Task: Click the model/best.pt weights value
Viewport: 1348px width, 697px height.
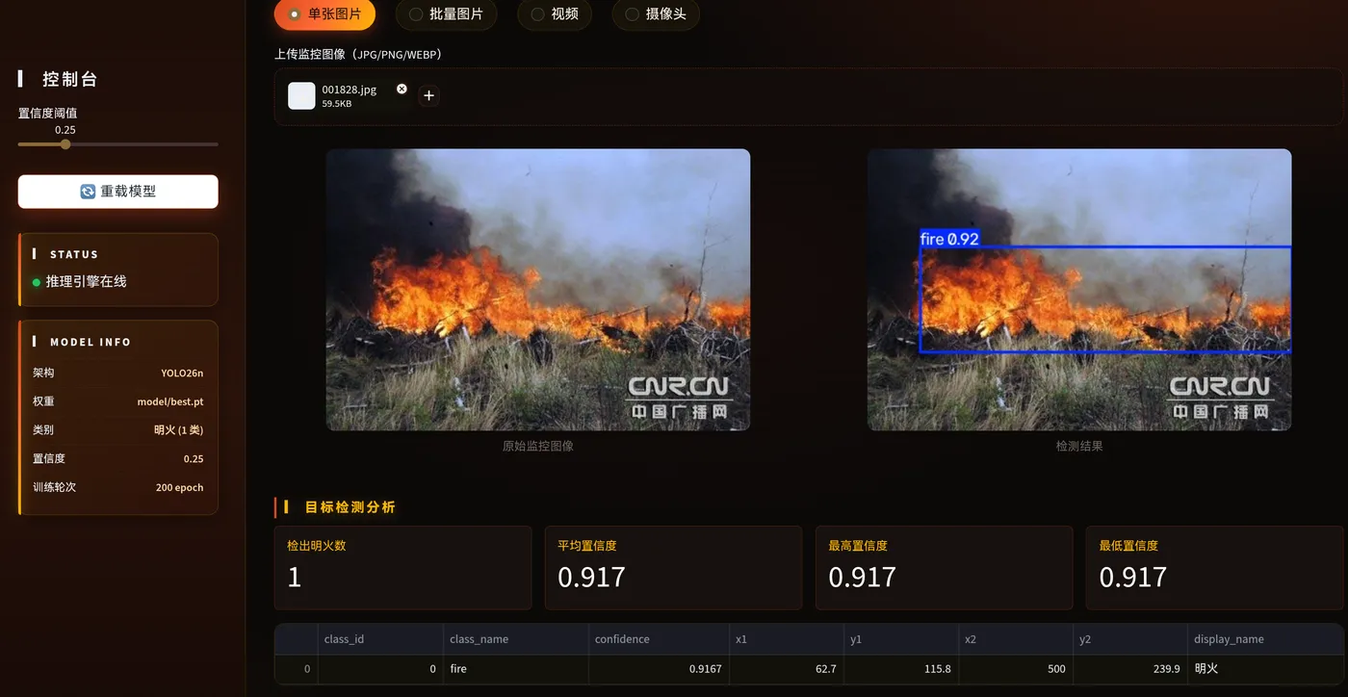Action: tap(170, 401)
